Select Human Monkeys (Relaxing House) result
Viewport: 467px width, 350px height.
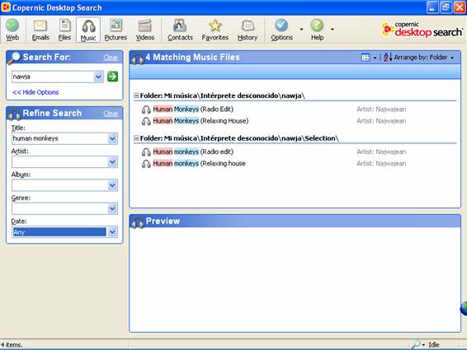[x=200, y=121]
